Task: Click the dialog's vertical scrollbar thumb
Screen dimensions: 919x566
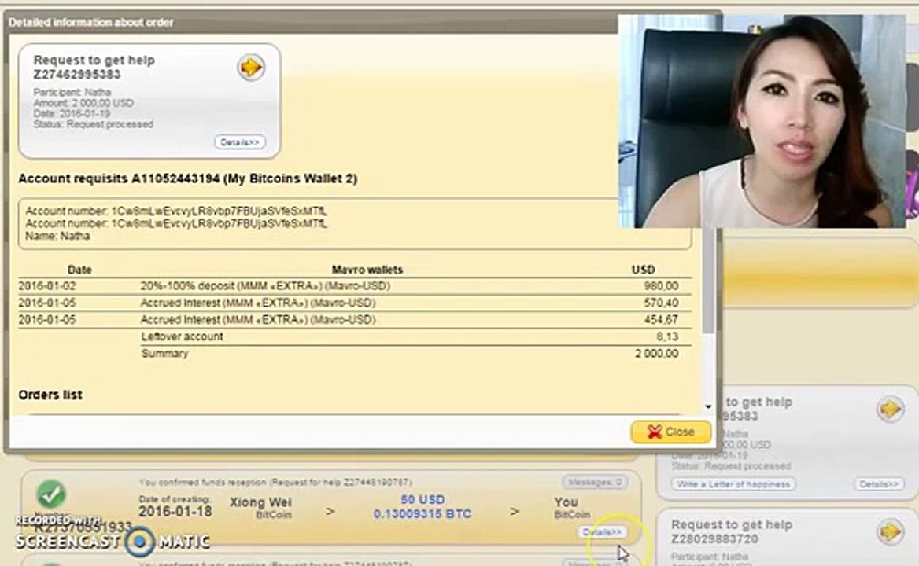Action: click(707, 281)
